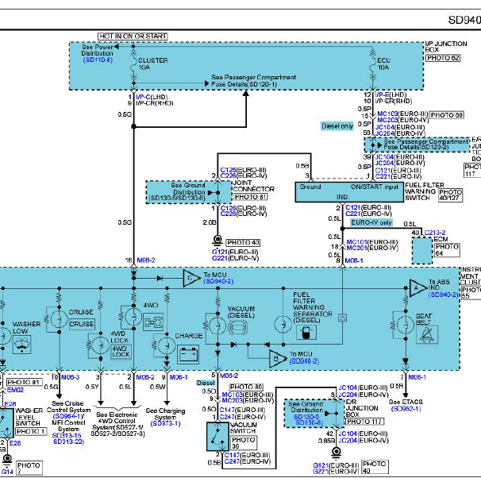Image resolution: width=481 pixels, height=478 pixels.
Task: Click the ECU 10A fuse symbol
Action: (372, 64)
